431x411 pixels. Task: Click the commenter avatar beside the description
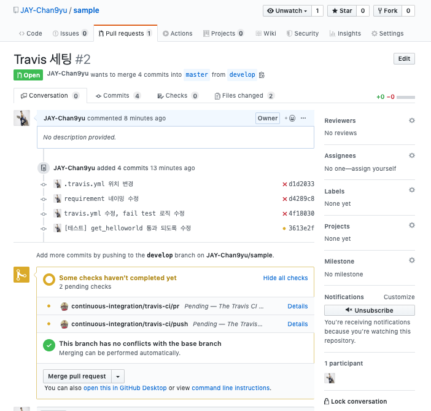point(21,118)
